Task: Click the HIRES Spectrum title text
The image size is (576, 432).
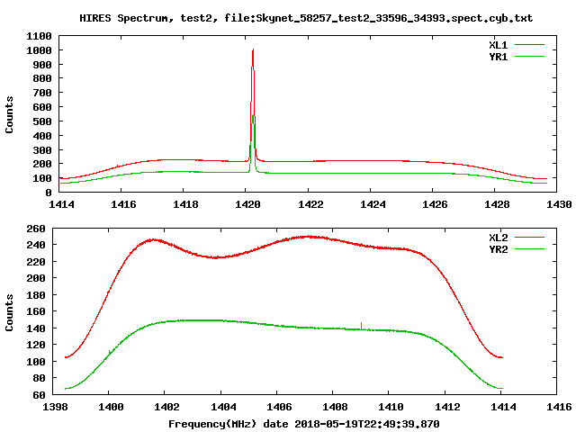Action: pyautogui.click(x=306, y=18)
